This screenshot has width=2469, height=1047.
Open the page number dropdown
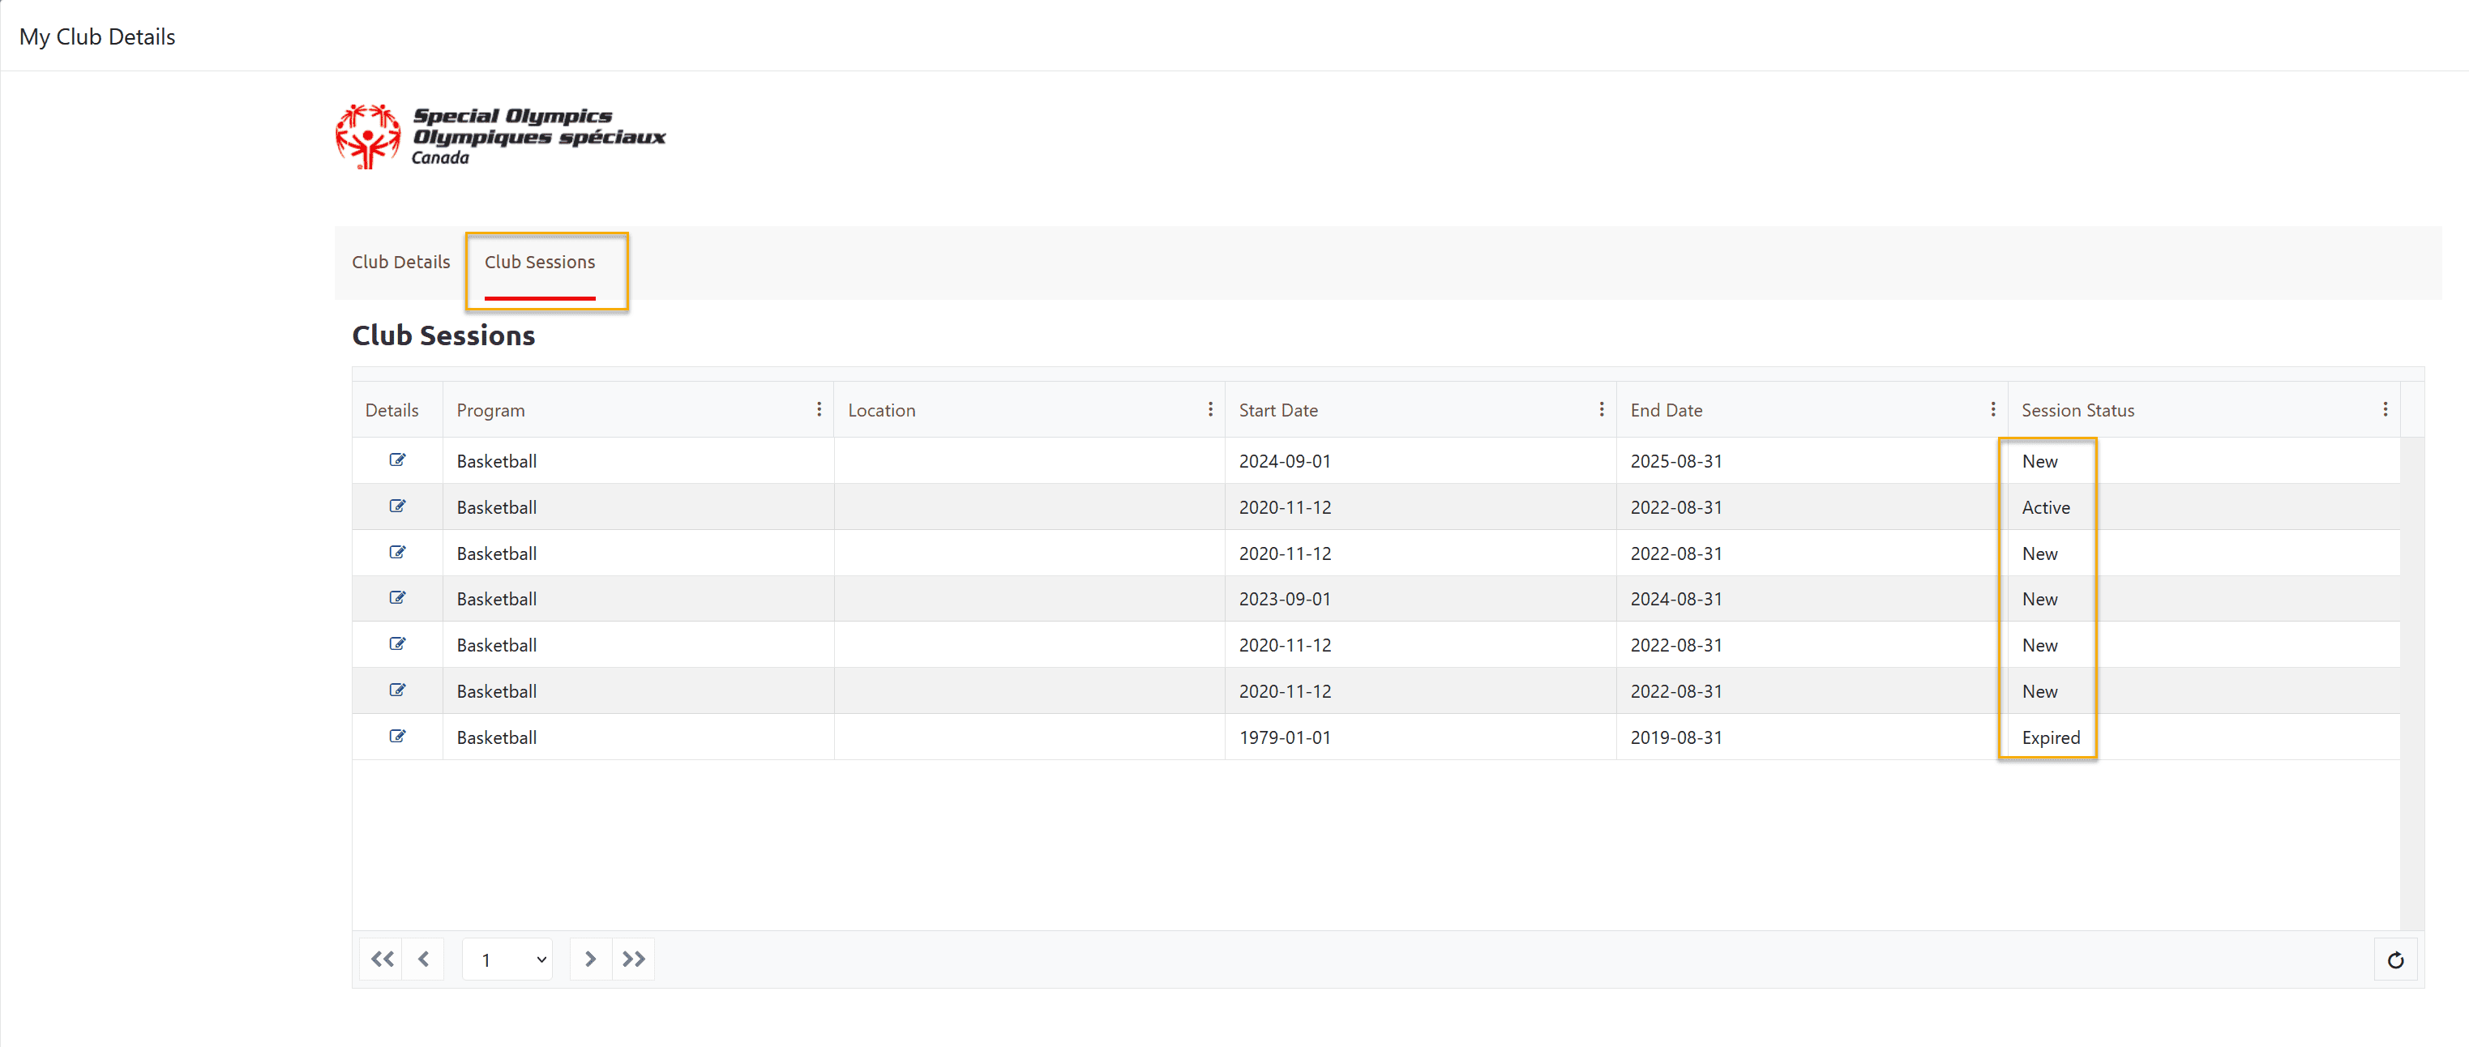507,959
